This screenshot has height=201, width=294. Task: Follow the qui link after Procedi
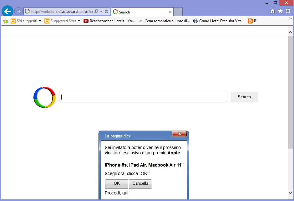click(x=125, y=193)
